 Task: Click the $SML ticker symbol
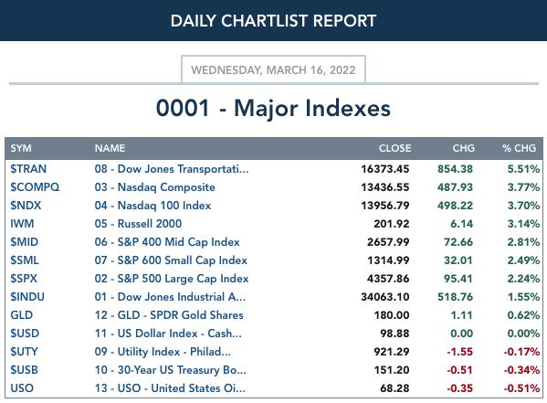pos(25,260)
